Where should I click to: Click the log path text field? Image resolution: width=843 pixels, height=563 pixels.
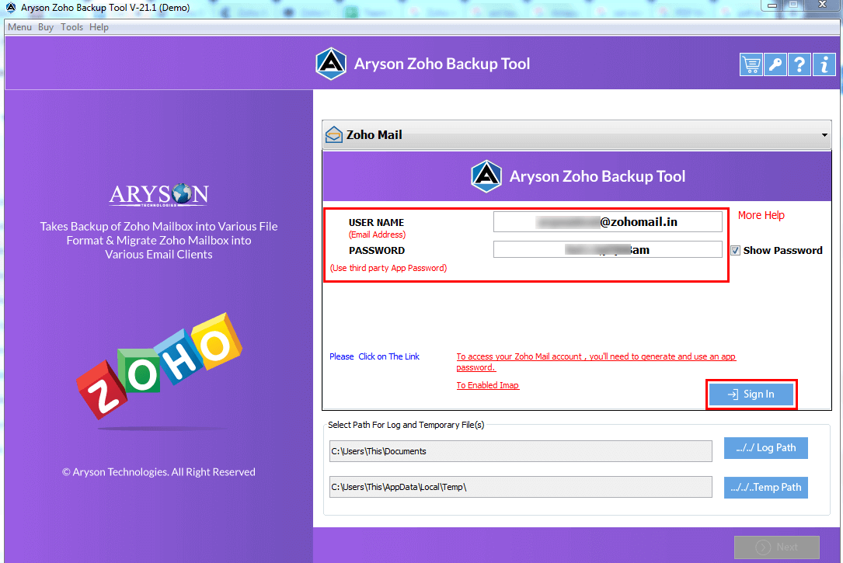tap(521, 451)
